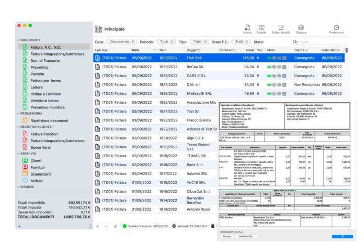Click the Clienti icon in the sidebar

click(x=25, y=160)
